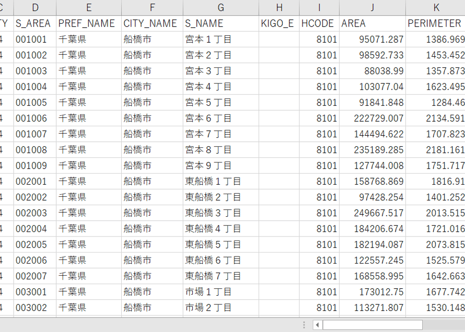Select column G header
Viewport: 465px width, 332px height.
[221, 8]
